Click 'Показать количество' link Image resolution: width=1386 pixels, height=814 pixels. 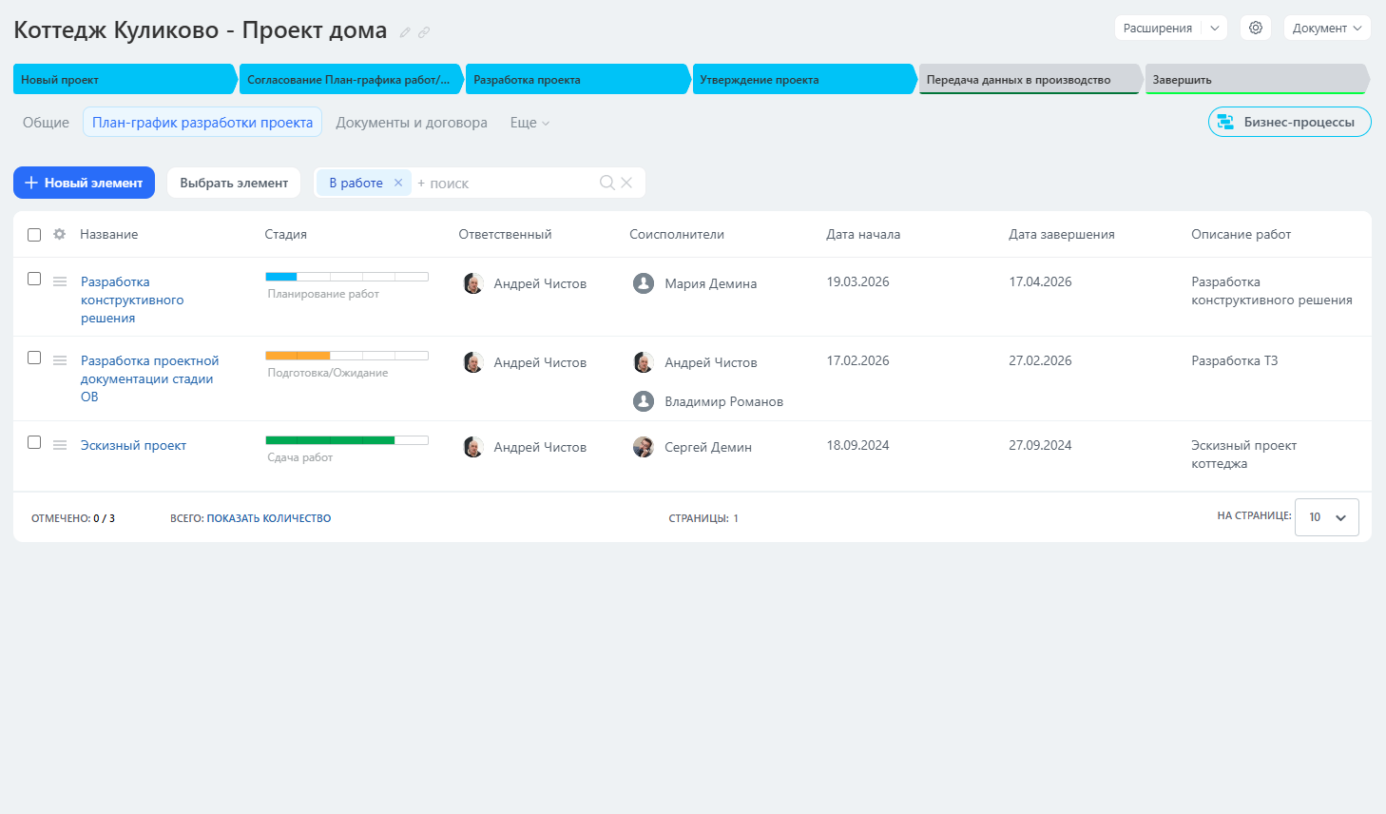268,518
